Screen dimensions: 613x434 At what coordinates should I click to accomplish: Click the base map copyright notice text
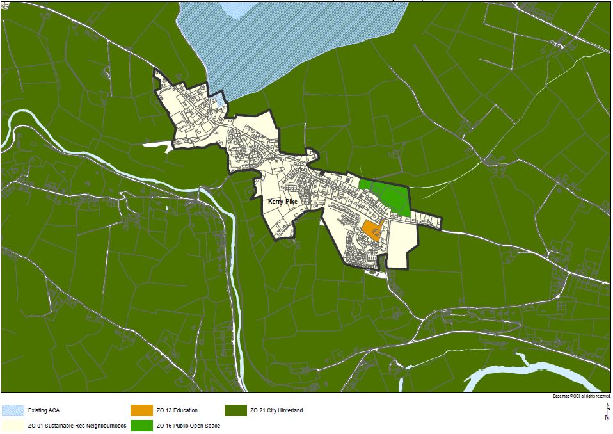click(582, 396)
